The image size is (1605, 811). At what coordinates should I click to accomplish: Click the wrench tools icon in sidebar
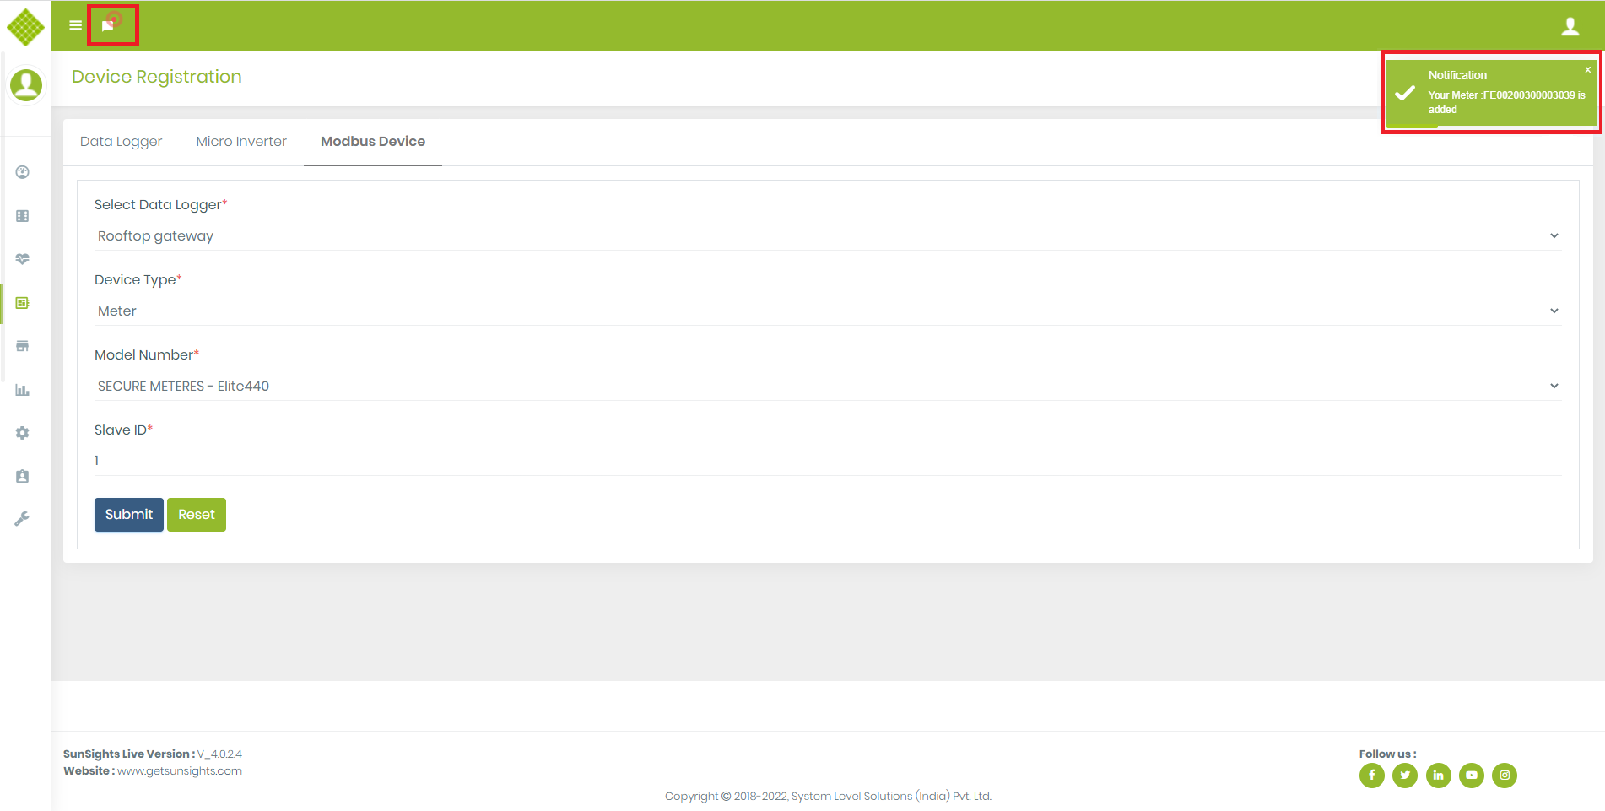pos(23,519)
